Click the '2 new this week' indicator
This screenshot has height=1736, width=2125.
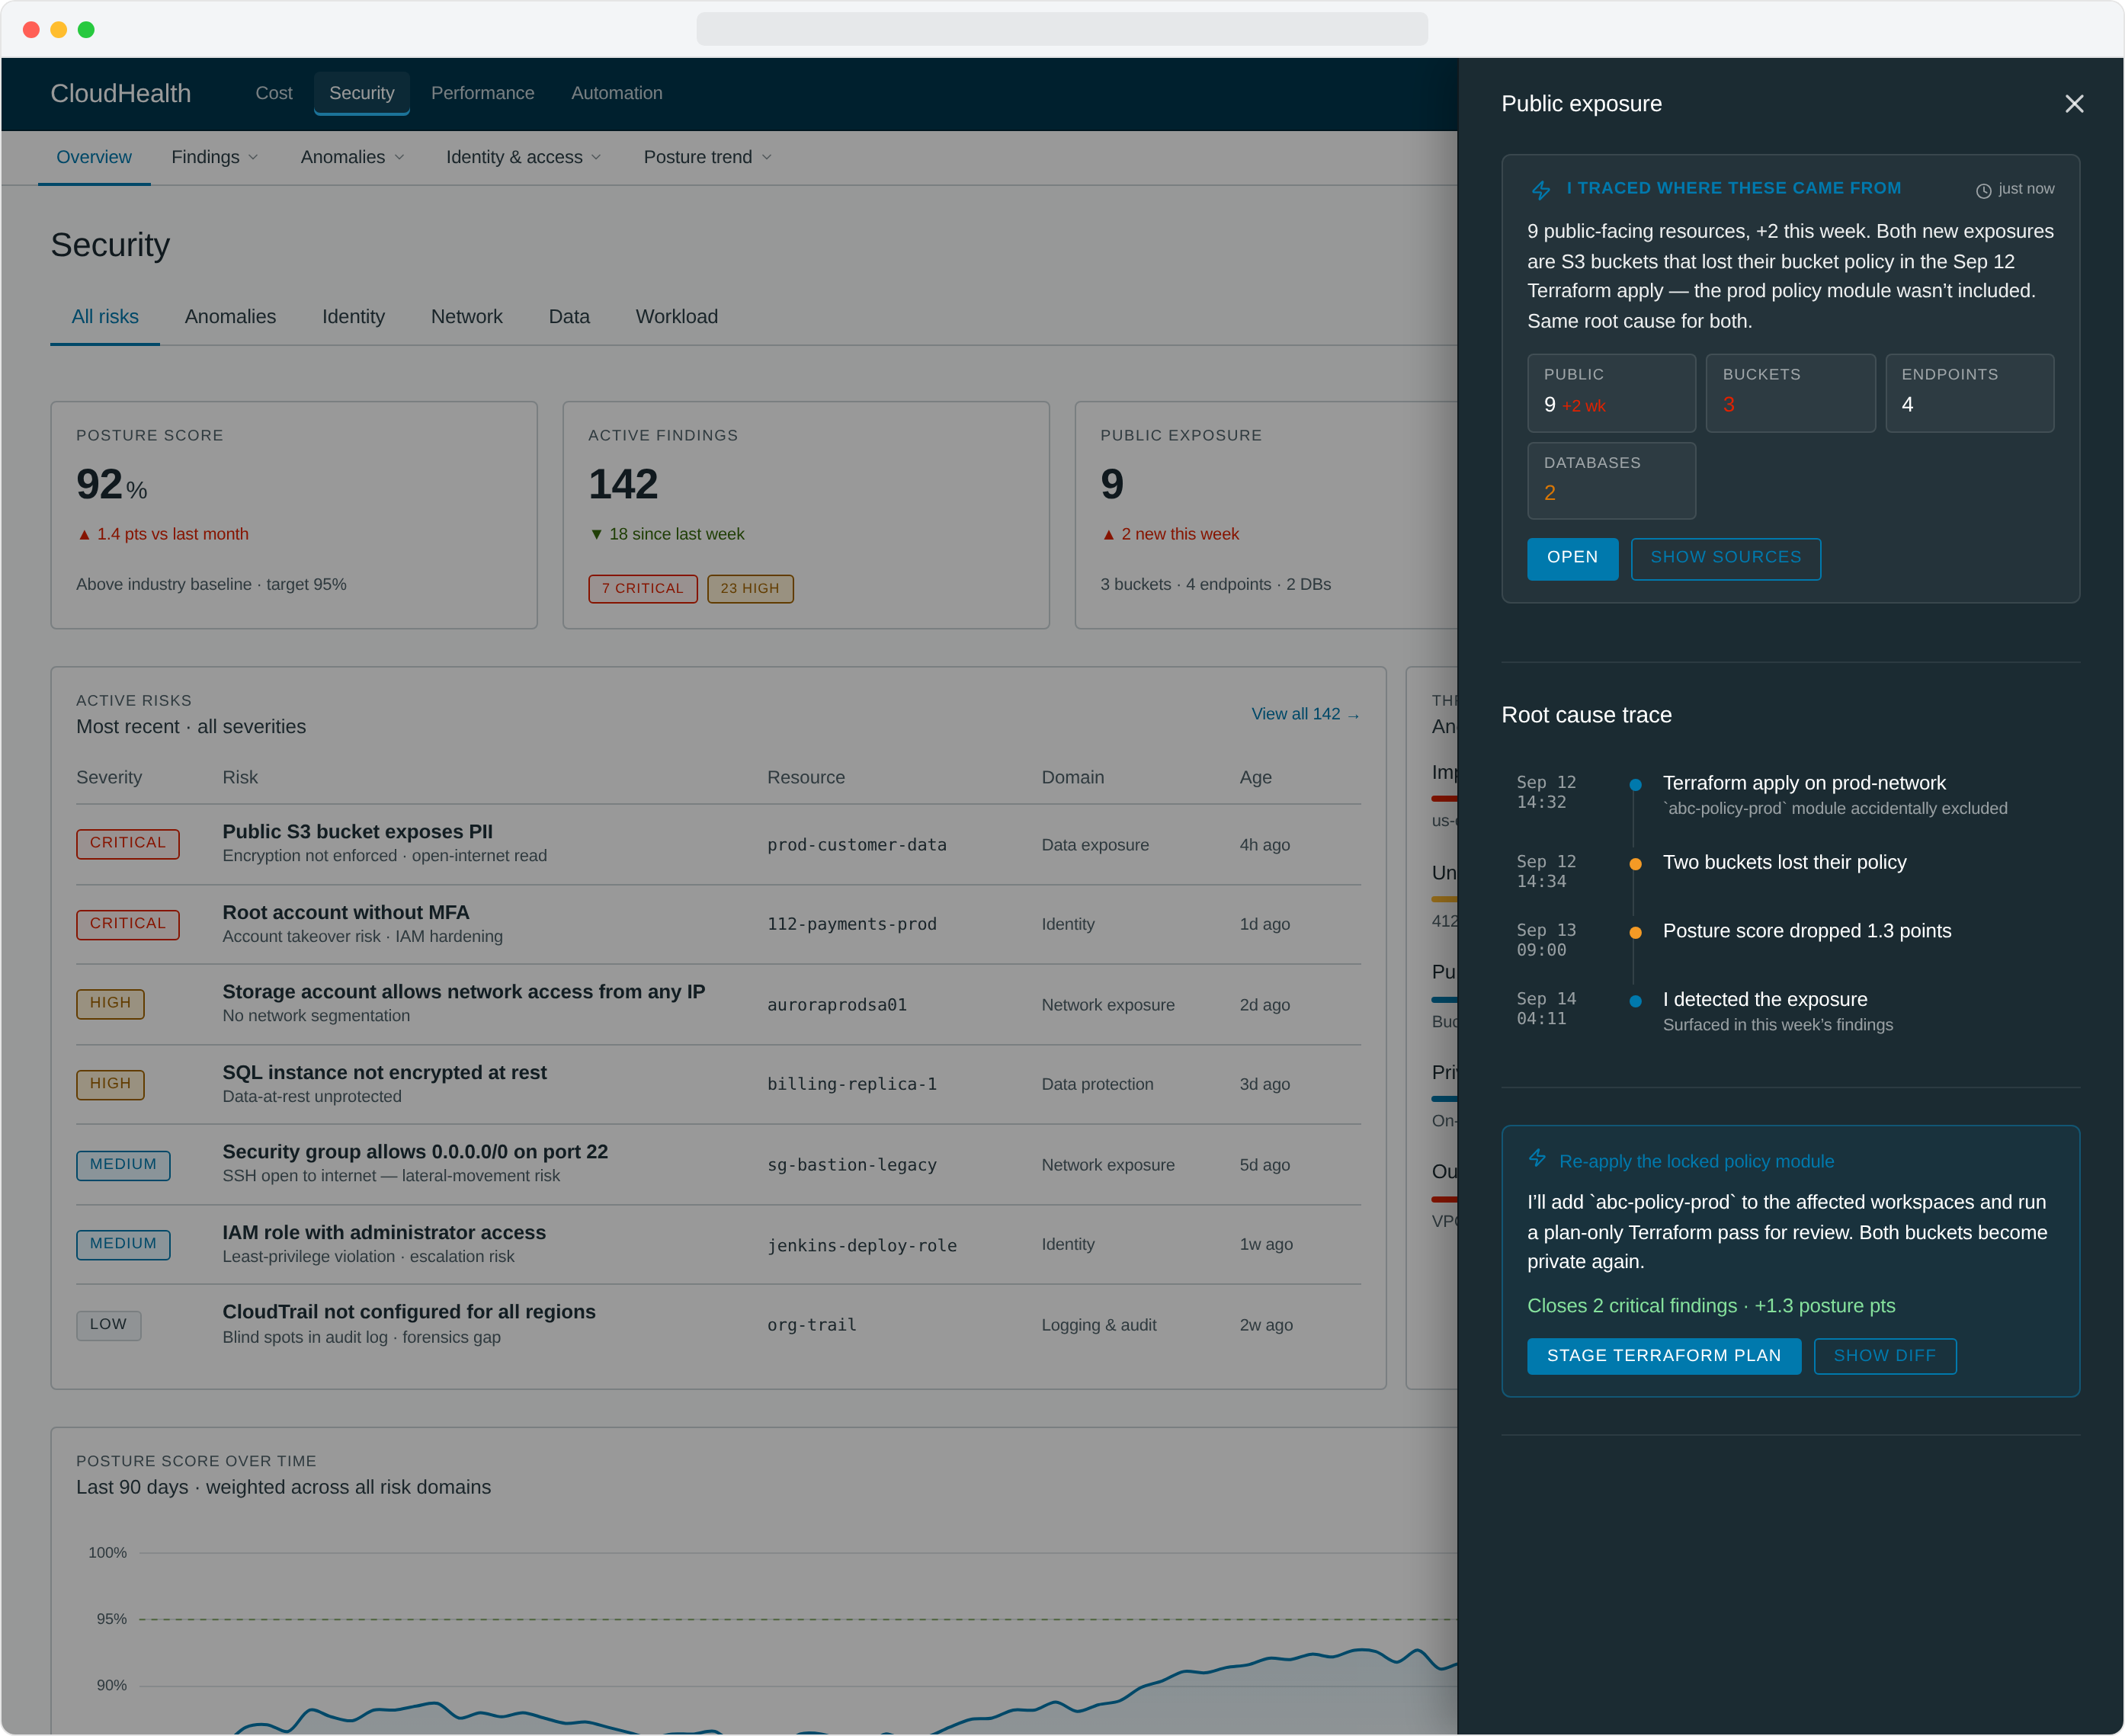1170,534
